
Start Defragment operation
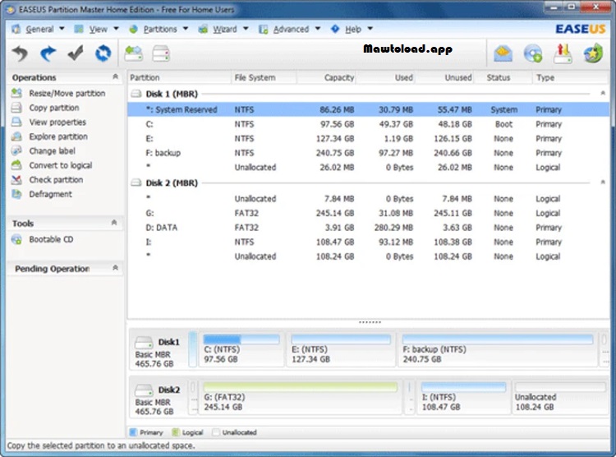click(42, 194)
